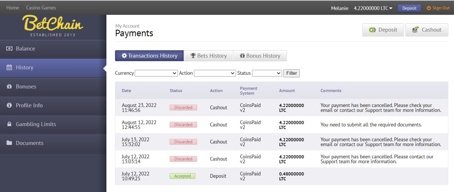Click the Status column header
This screenshot has width=454, height=192.
click(176, 91)
